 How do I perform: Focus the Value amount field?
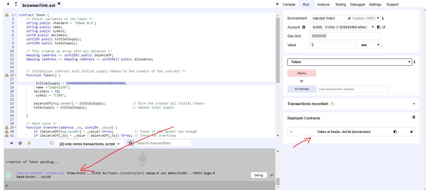[x=333, y=45]
